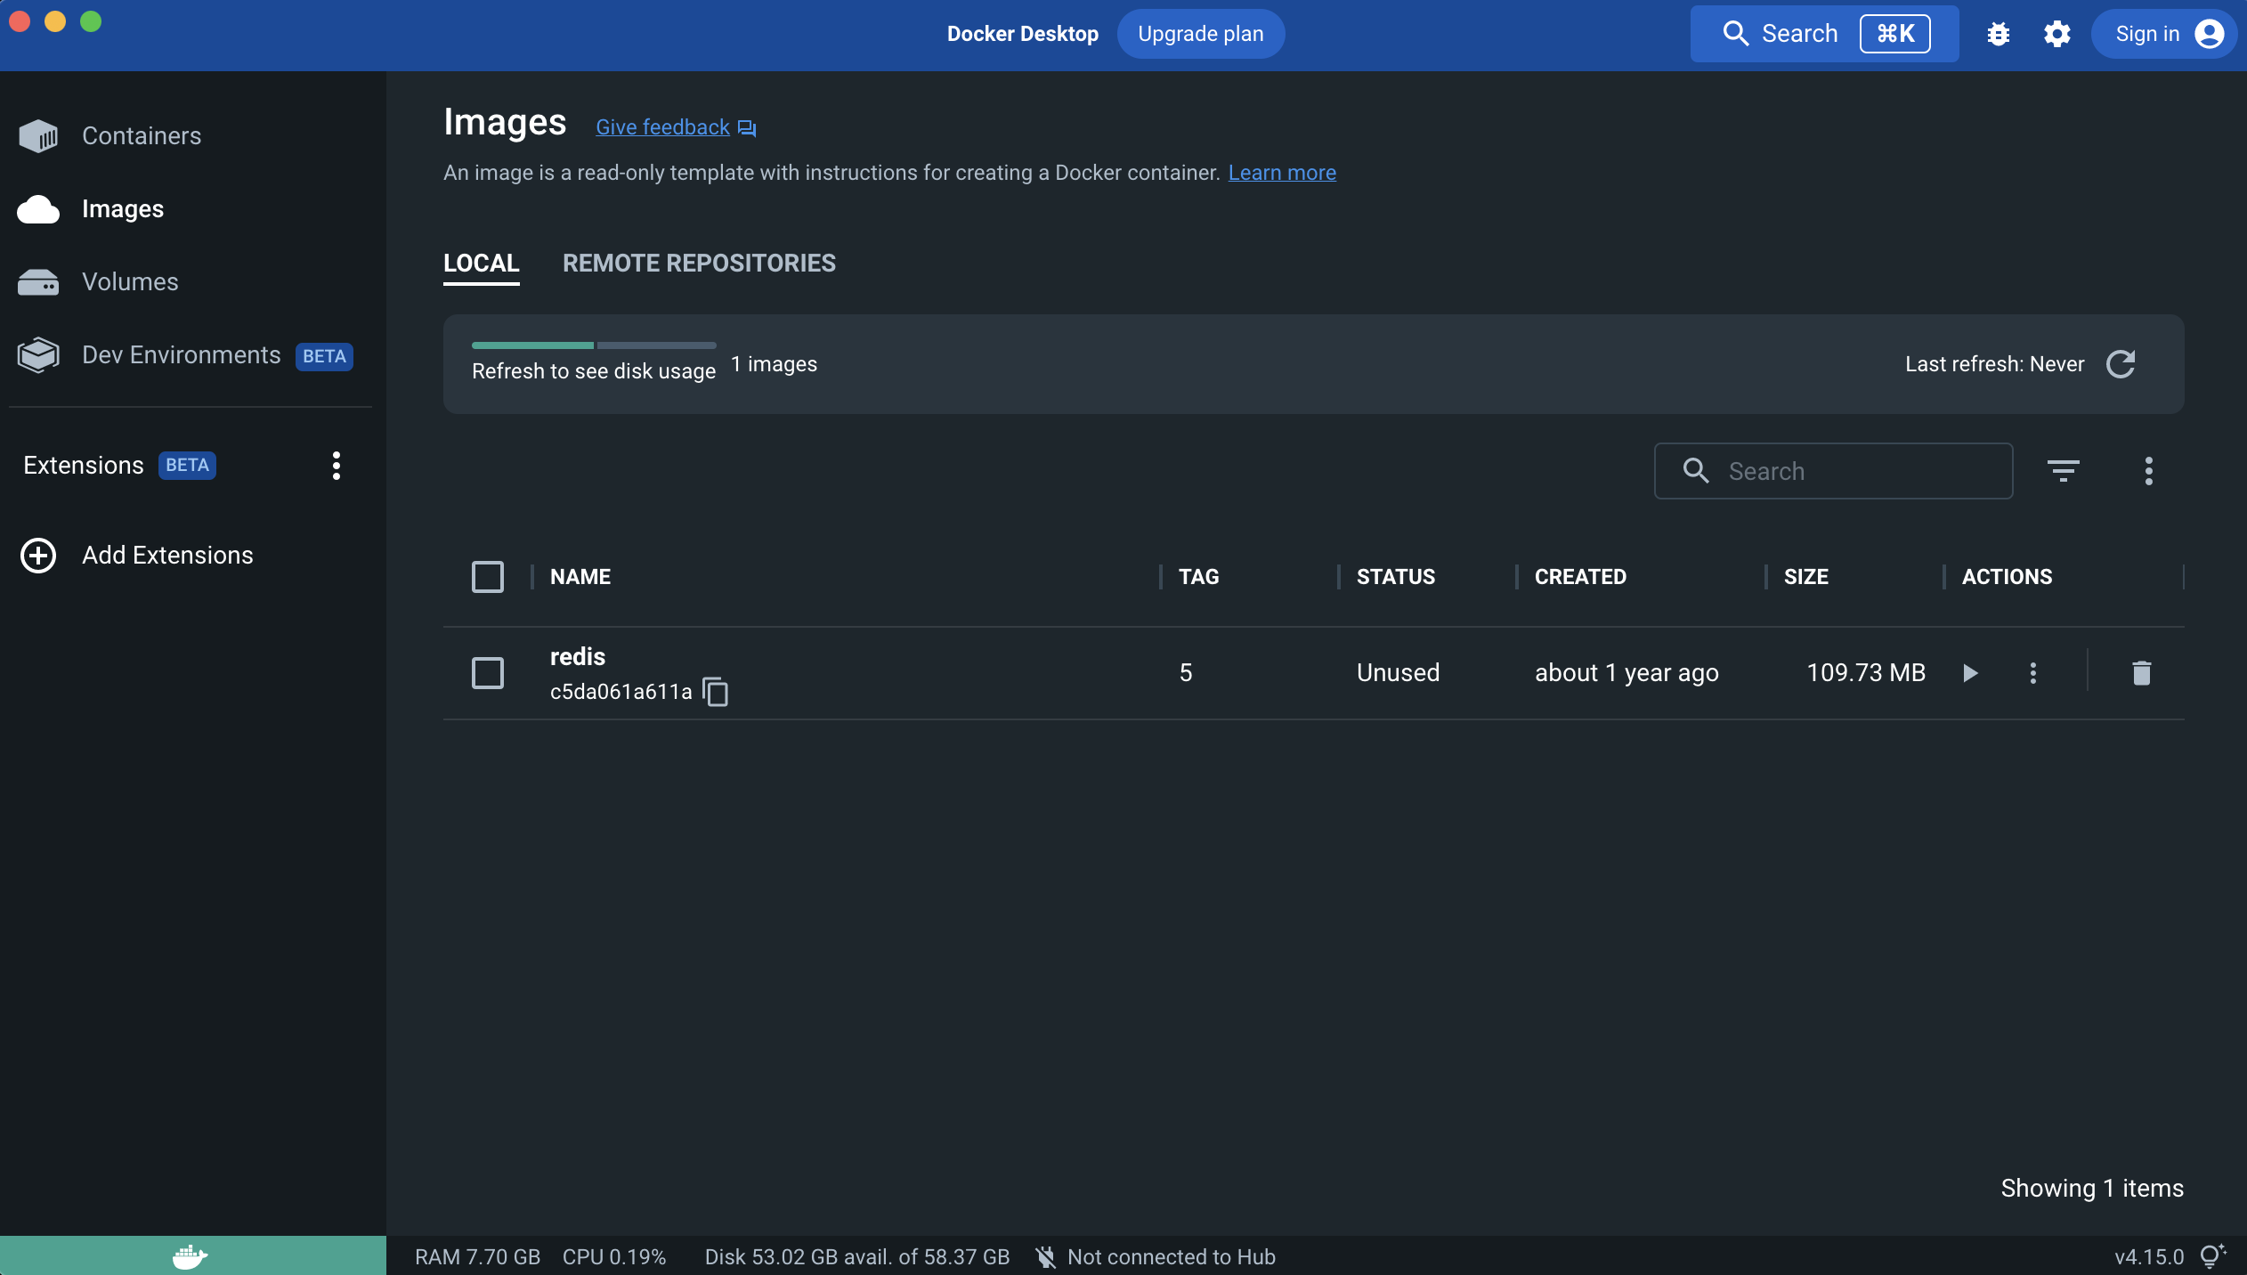Click the Upgrade plan button

tap(1200, 34)
